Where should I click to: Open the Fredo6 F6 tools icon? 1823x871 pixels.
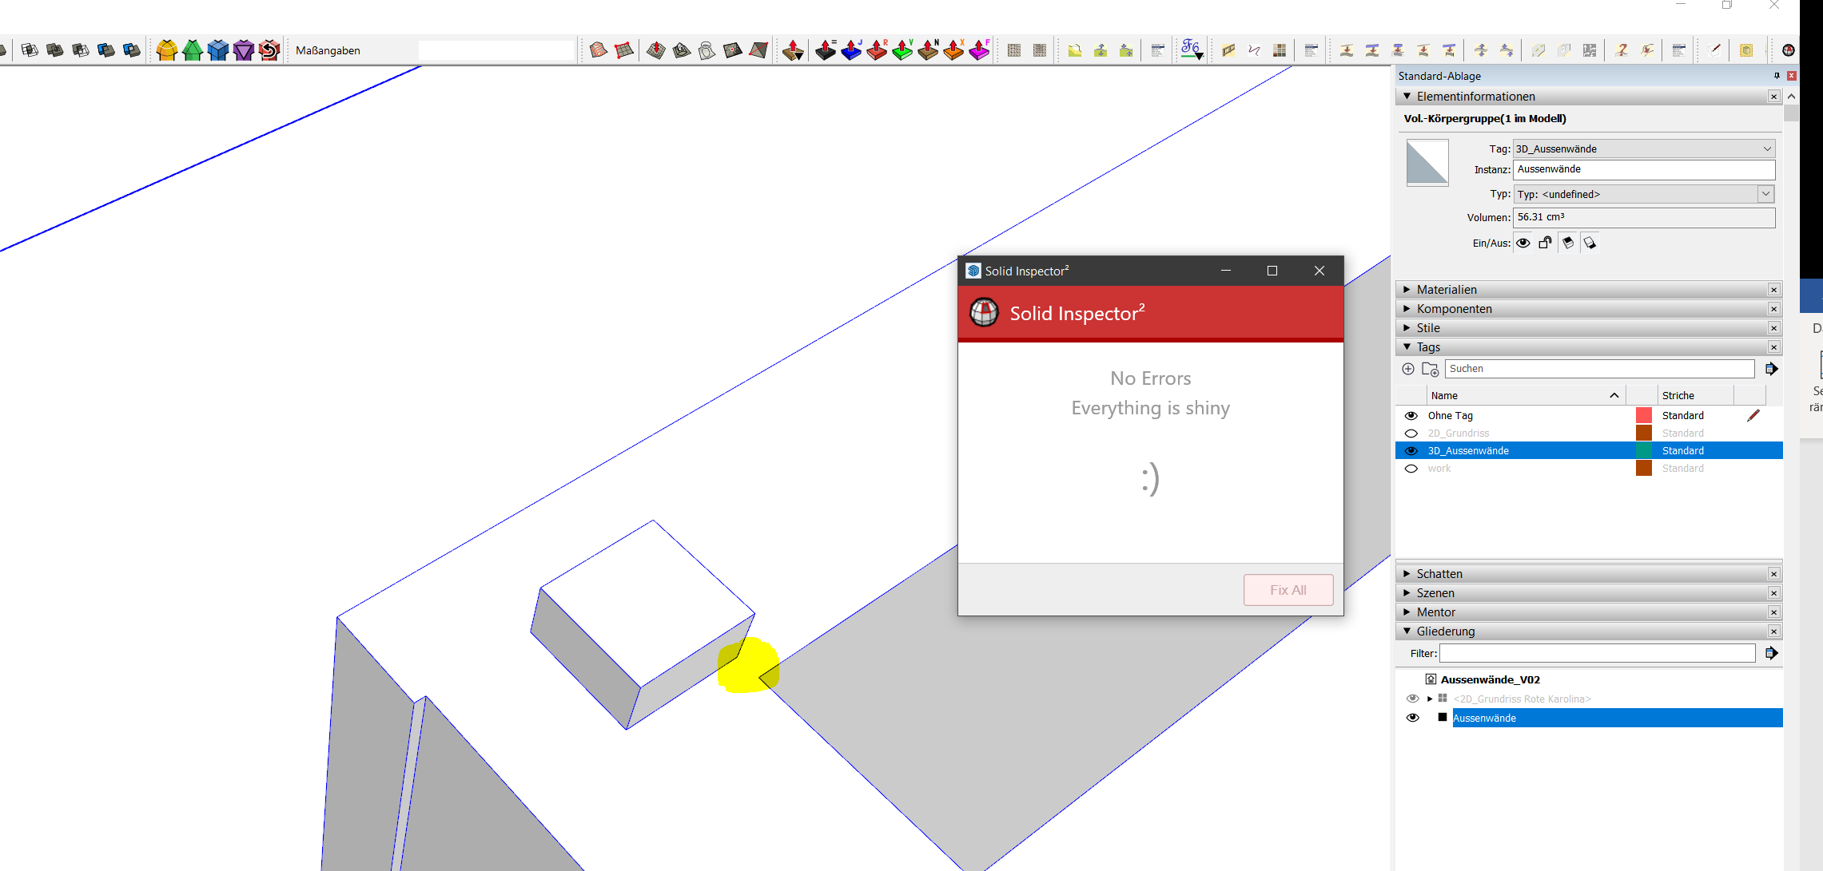(1191, 49)
